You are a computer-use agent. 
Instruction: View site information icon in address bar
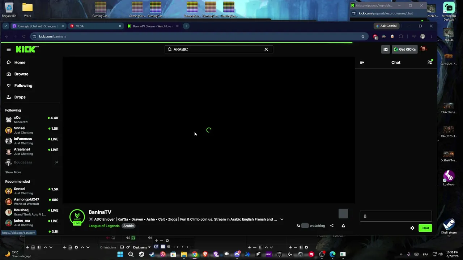click(34, 36)
